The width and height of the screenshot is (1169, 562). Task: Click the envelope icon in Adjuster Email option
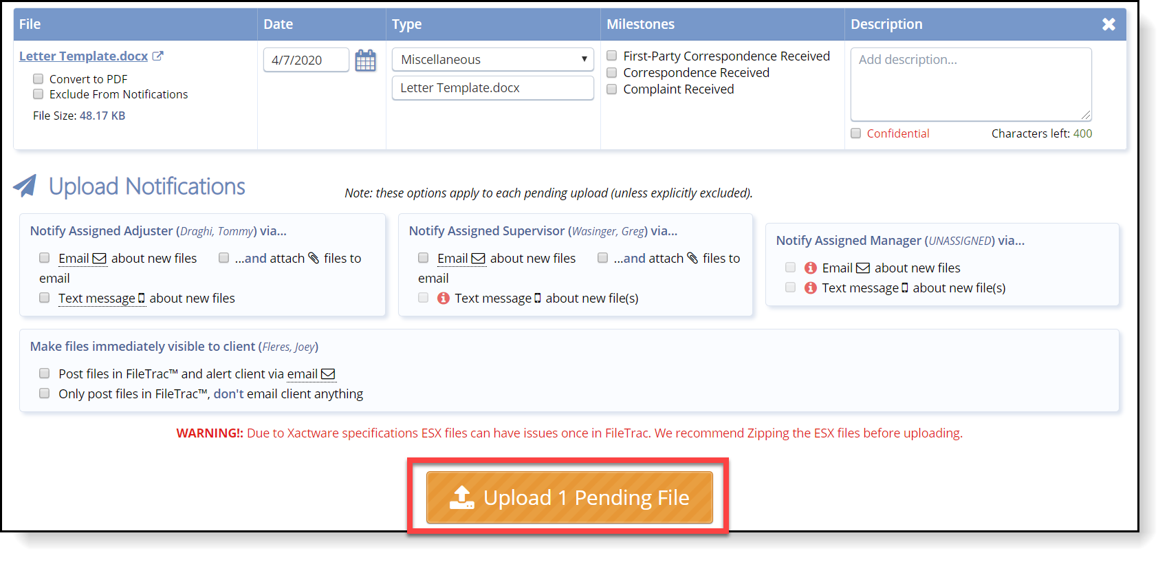click(x=100, y=259)
